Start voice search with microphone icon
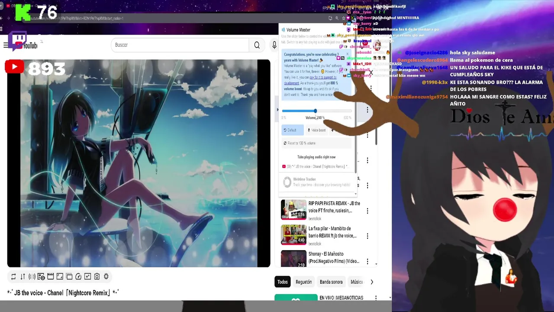 (274, 45)
